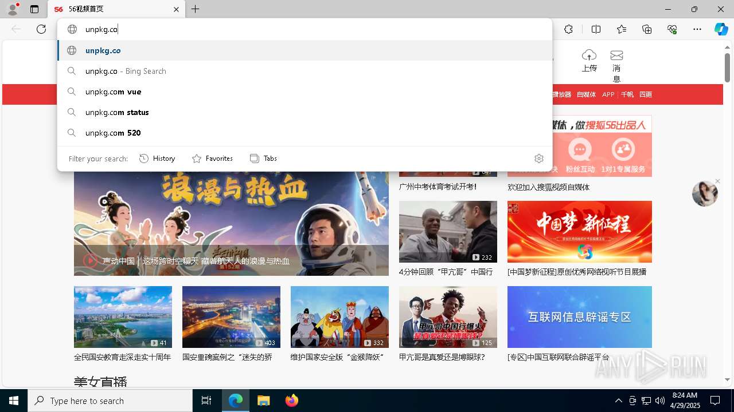Open File Explorer from the taskbar
Viewport: 734px width, 412px height.
click(264, 401)
